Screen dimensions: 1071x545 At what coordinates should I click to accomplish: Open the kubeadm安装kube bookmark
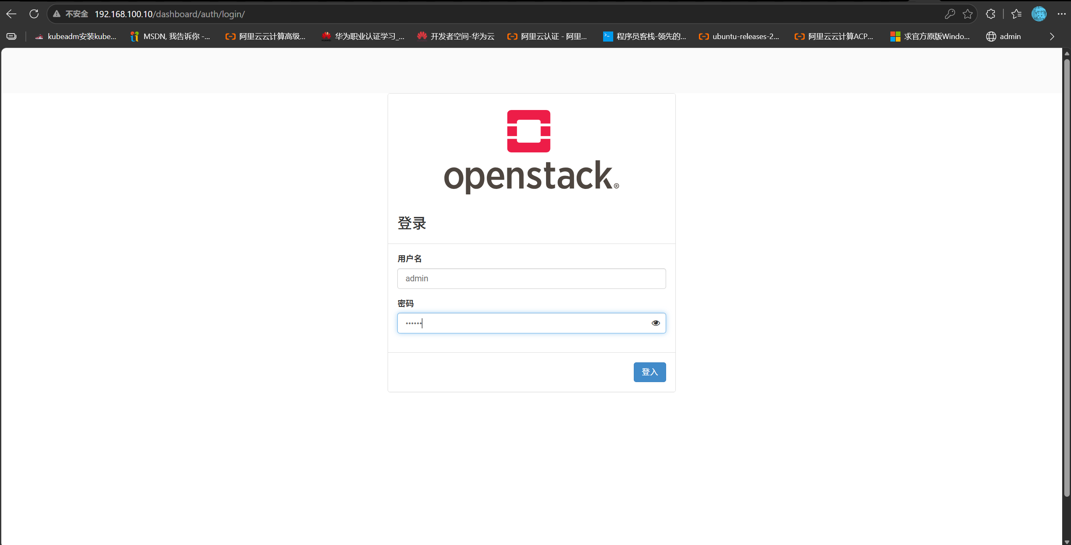tap(76, 37)
